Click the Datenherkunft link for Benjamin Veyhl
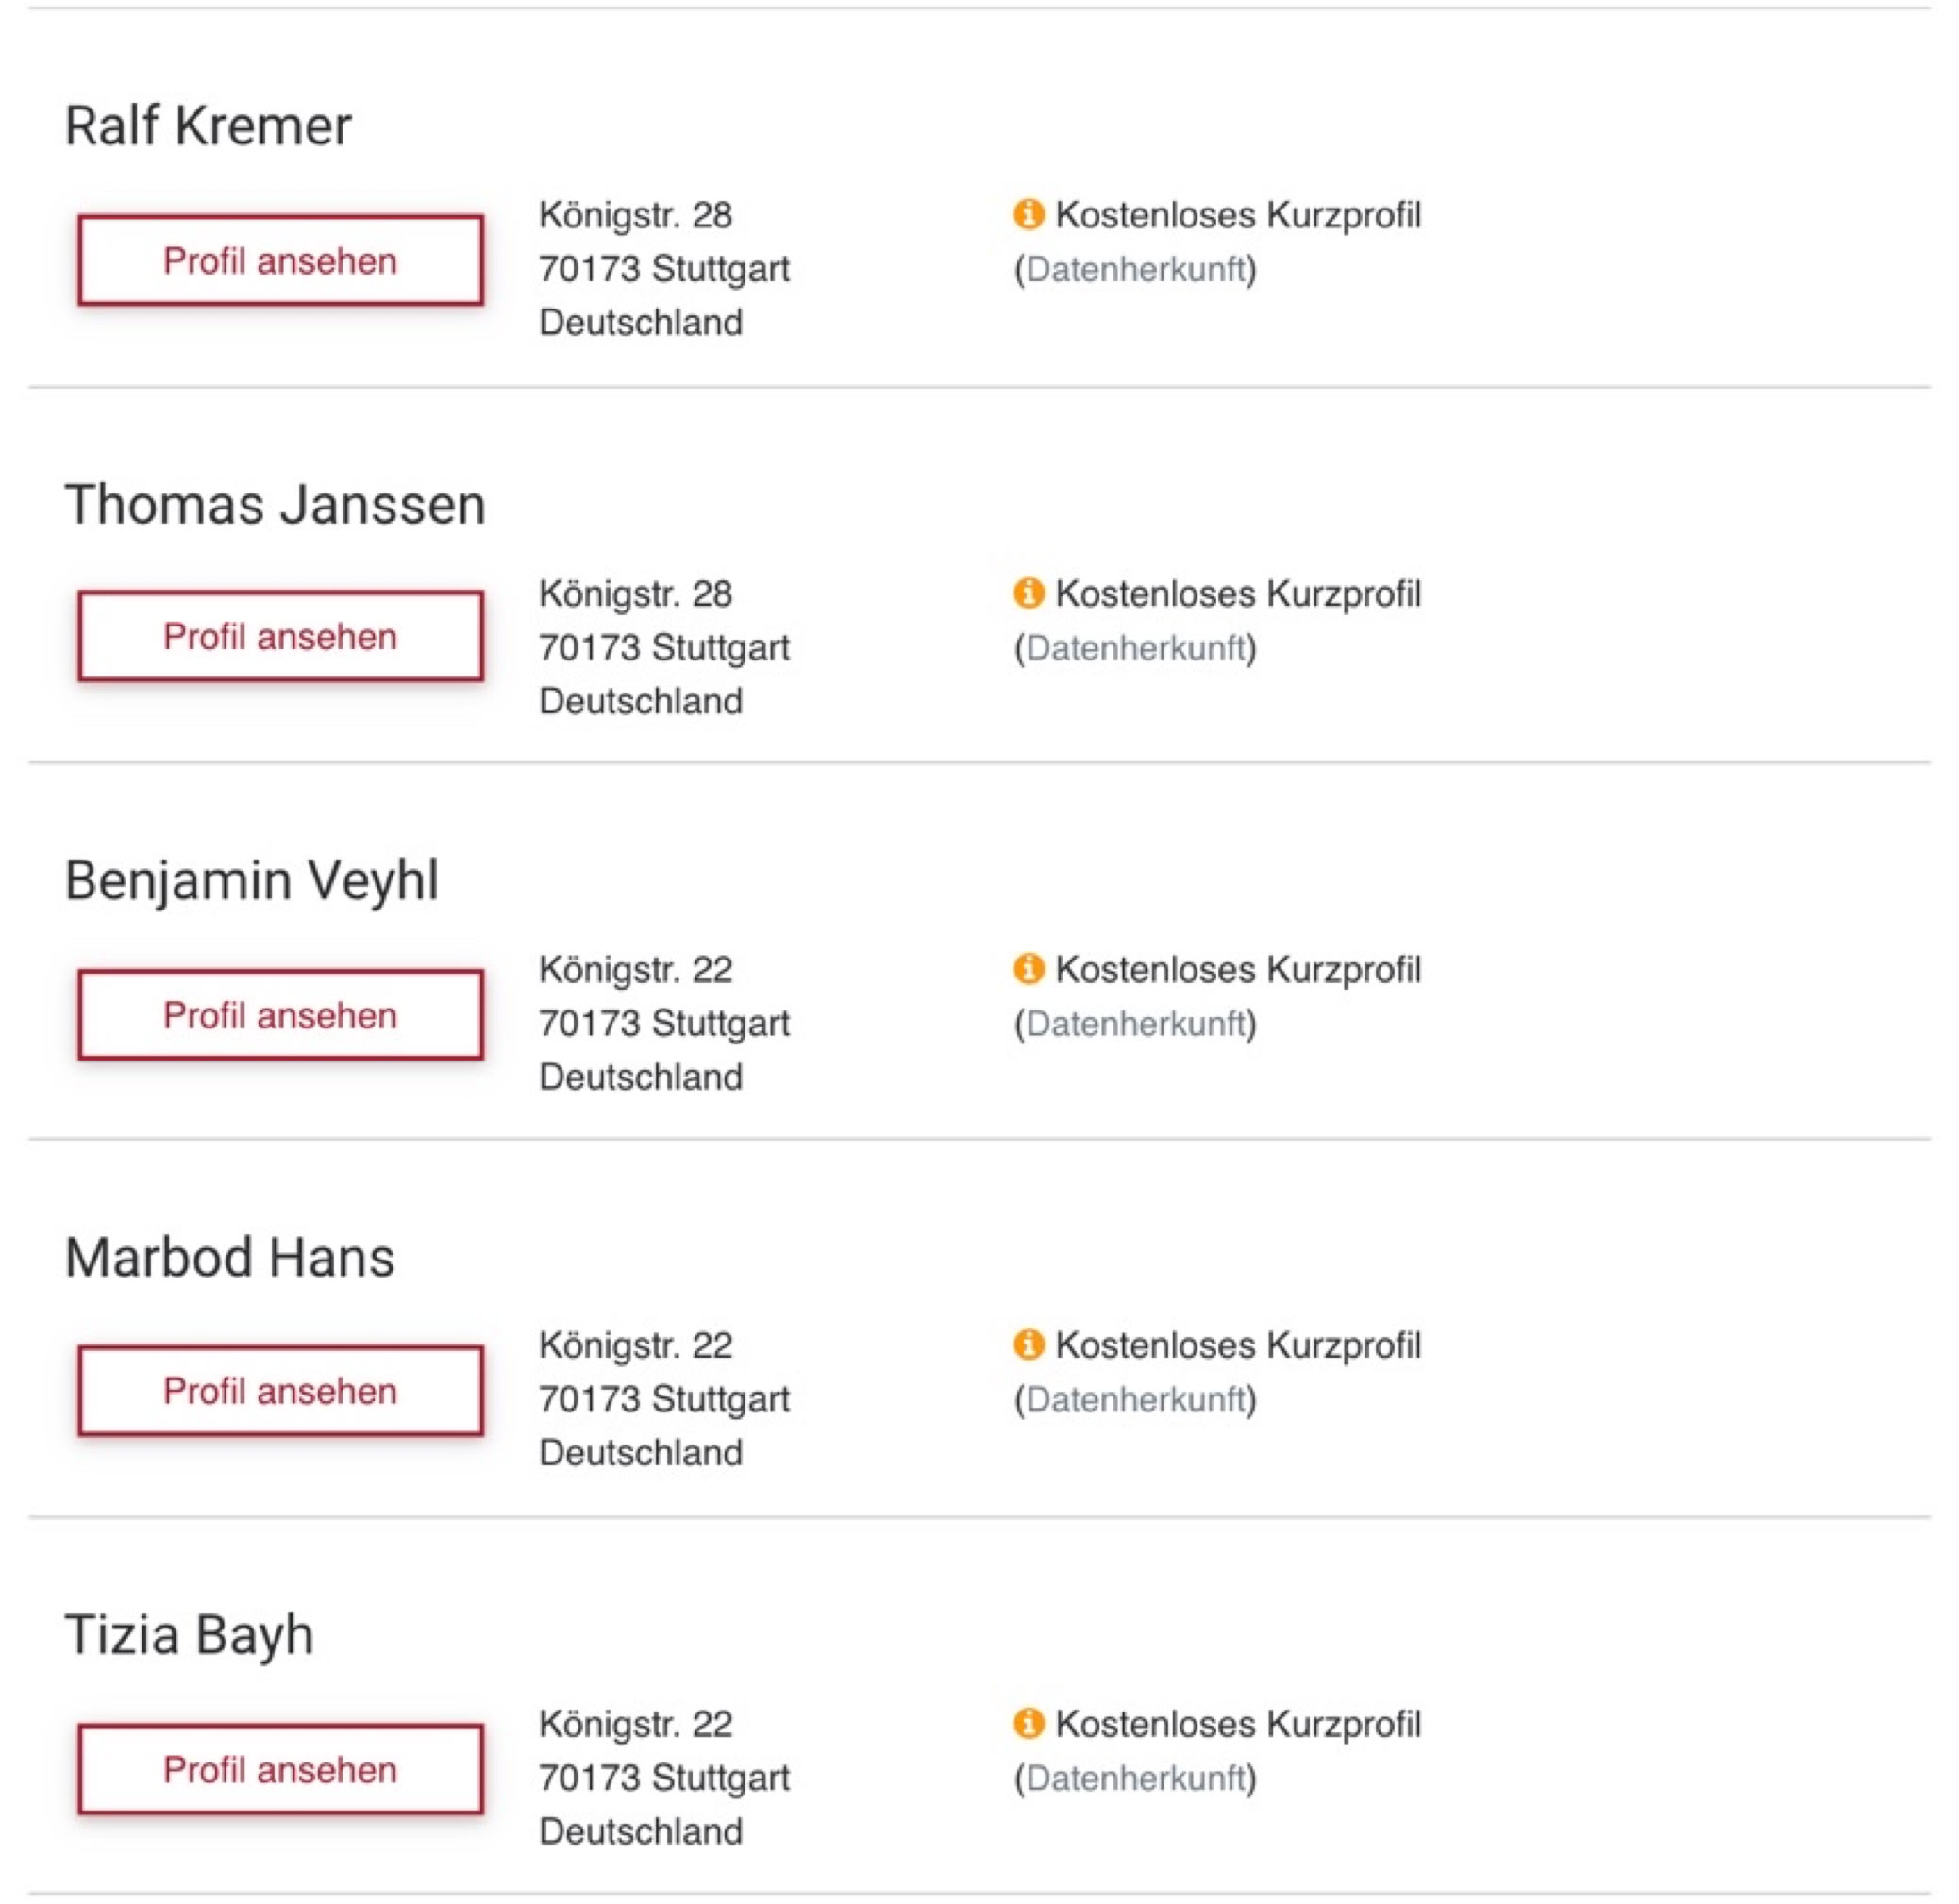This screenshot has width=1959, height=1904. click(x=1136, y=1024)
